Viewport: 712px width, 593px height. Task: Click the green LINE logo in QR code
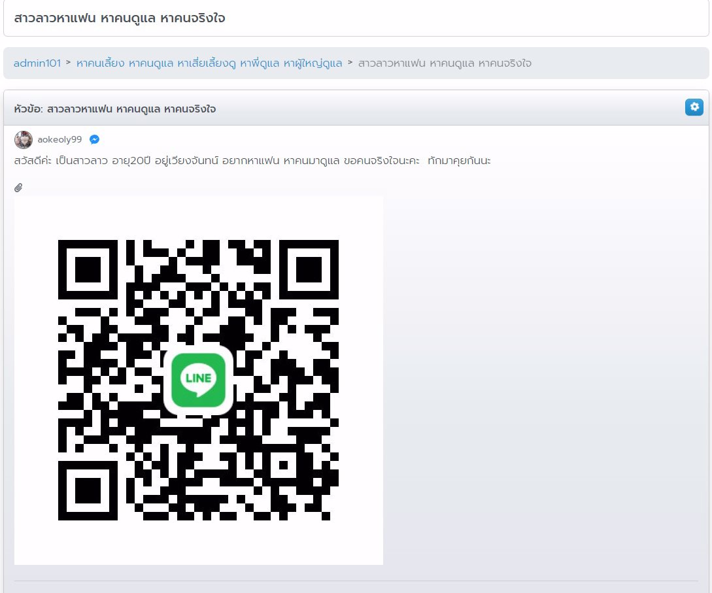tap(198, 380)
